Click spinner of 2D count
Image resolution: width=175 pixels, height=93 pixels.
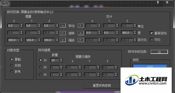click(x=61, y=67)
